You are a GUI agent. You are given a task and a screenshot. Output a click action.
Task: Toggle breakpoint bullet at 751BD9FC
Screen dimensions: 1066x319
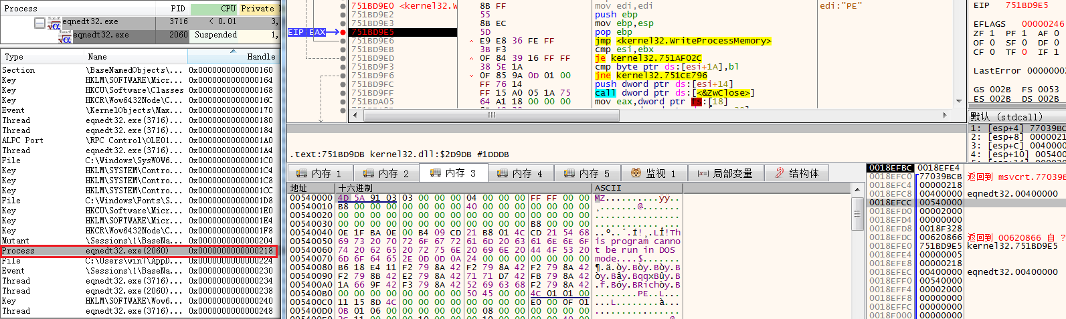[343, 84]
